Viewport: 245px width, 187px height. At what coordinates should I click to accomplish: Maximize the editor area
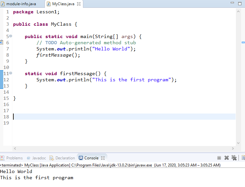click(x=240, y=4)
